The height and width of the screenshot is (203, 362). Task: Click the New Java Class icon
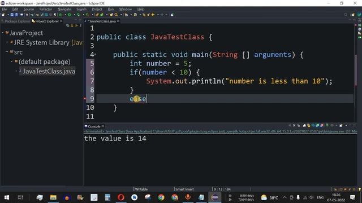point(102,15)
